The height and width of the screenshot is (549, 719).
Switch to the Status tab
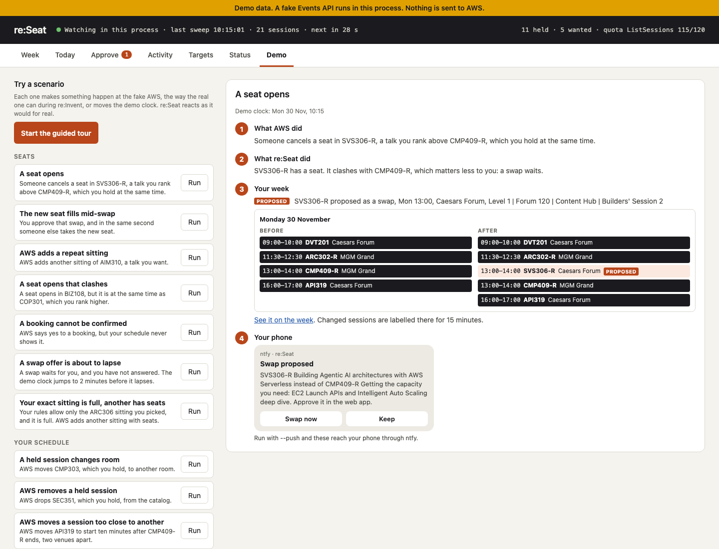[240, 55]
